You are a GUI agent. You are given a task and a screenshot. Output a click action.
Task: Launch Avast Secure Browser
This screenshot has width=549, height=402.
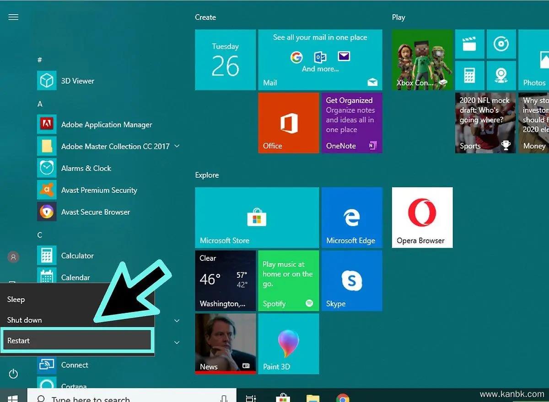click(95, 212)
